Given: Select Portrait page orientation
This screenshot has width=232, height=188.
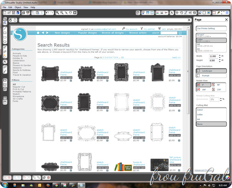Looking at the screenshot, I should tap(211, 75).
